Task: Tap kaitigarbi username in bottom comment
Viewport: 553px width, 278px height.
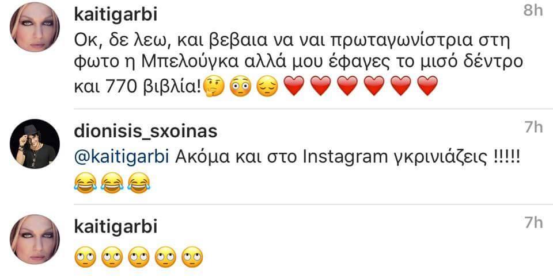Action: 115,227
